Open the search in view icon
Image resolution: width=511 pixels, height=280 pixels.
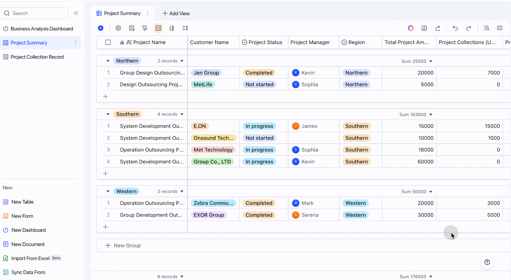pos(486,28)
